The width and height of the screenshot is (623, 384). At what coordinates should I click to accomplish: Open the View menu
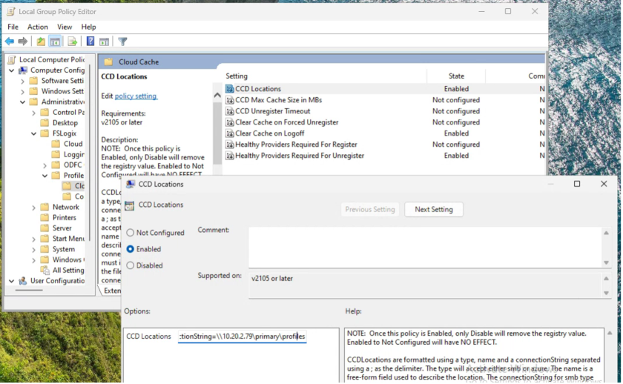[x=65, y=27]
